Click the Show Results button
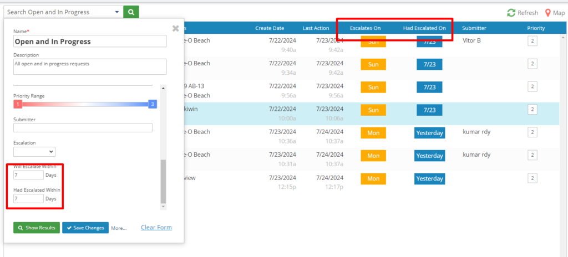 coord(37,228)
